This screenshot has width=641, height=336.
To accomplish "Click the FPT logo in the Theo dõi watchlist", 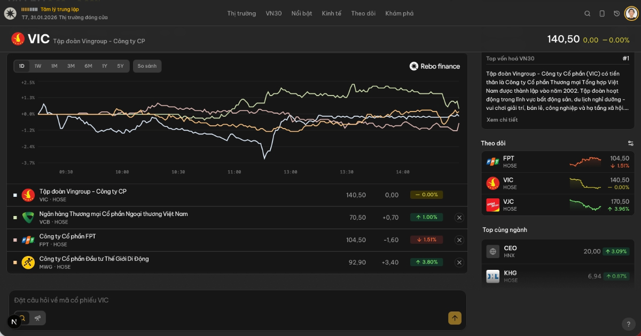I will point(493,161).
